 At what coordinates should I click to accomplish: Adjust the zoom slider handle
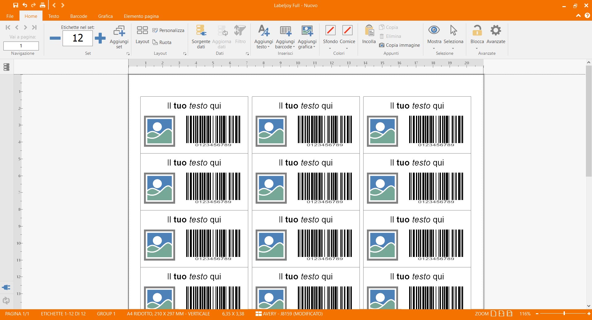[564, 314]
